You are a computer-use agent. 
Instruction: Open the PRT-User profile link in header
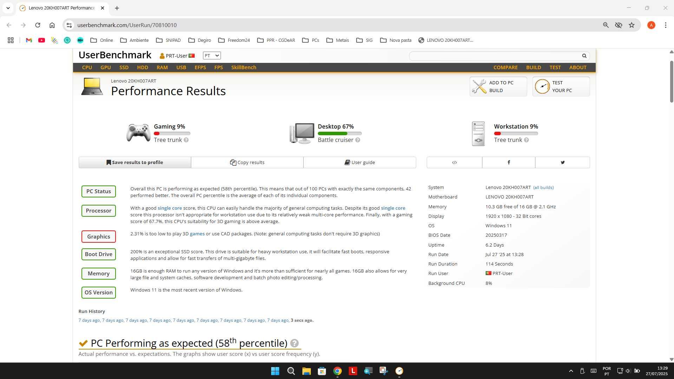[177, 56]
